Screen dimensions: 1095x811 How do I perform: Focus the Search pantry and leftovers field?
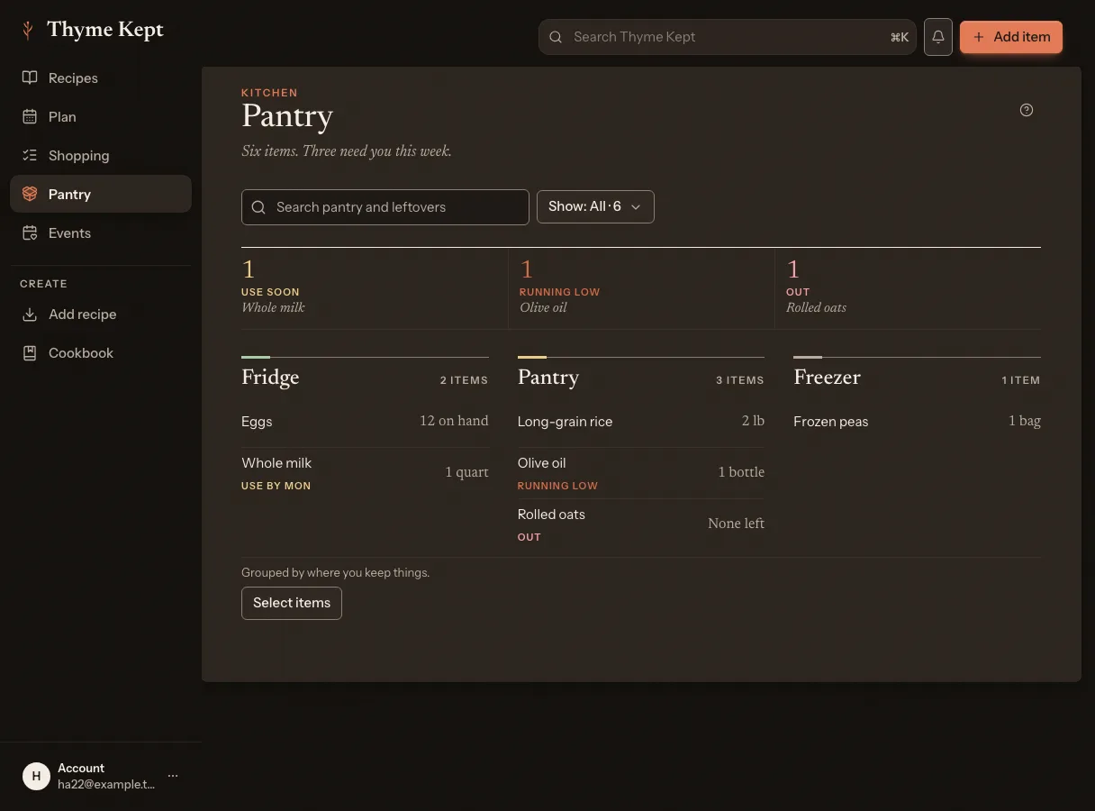[385, 207]
